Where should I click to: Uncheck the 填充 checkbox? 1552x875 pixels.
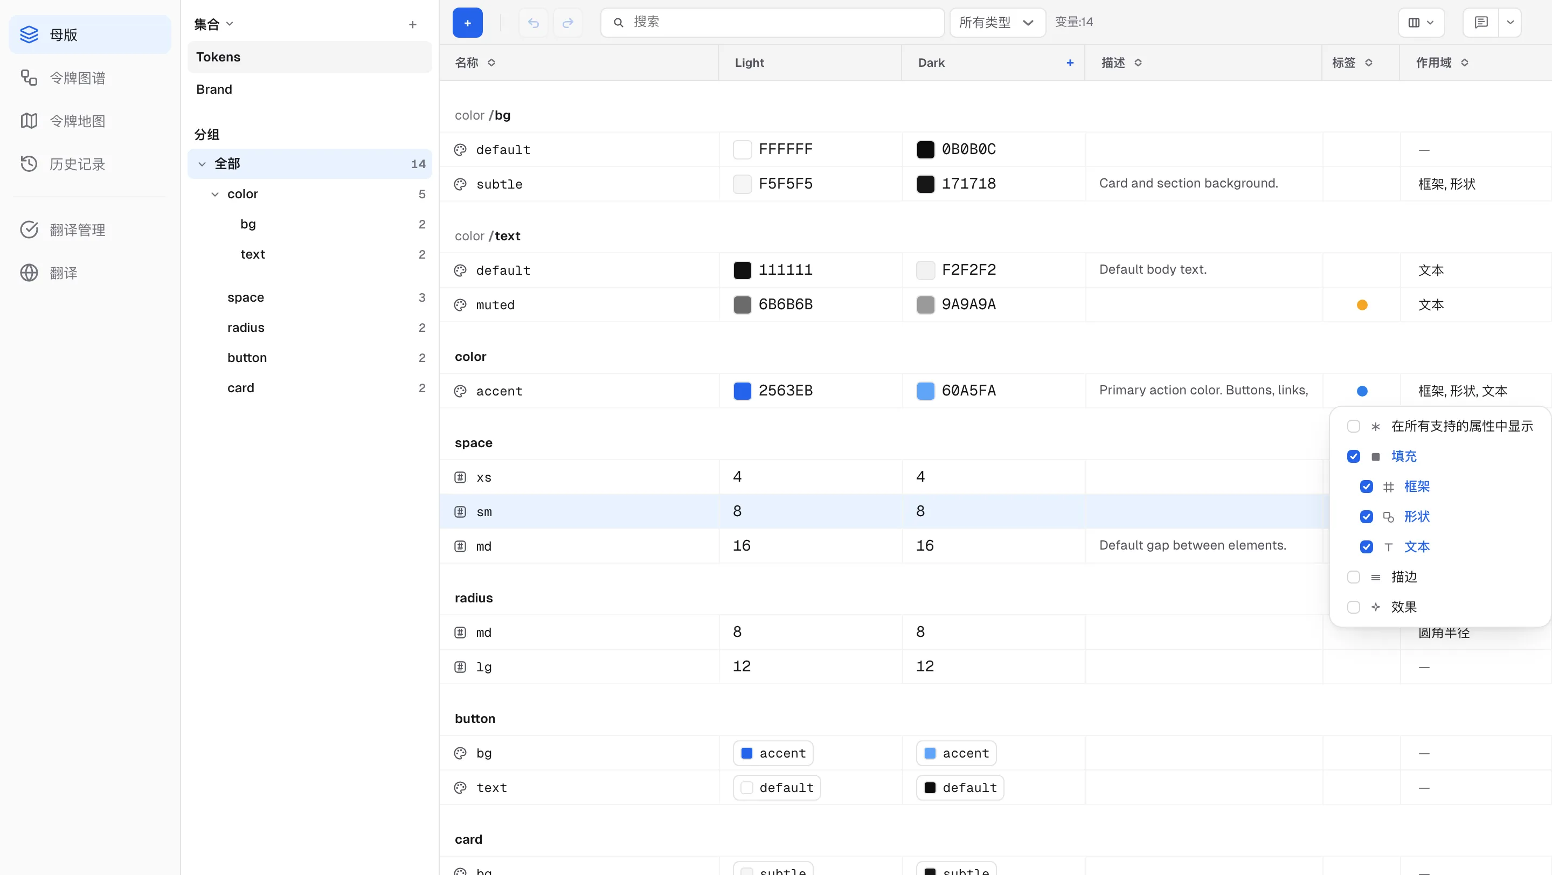click(x=1354, y=456)
